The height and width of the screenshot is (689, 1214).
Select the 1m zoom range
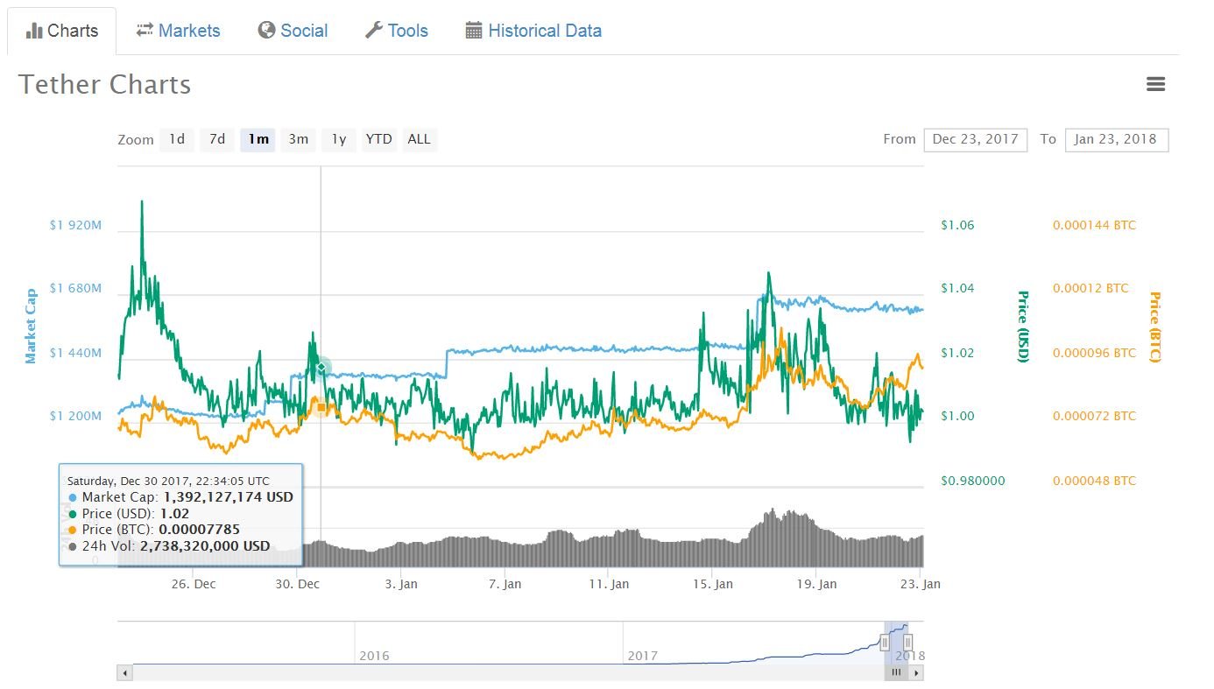[x=258, y=139]
